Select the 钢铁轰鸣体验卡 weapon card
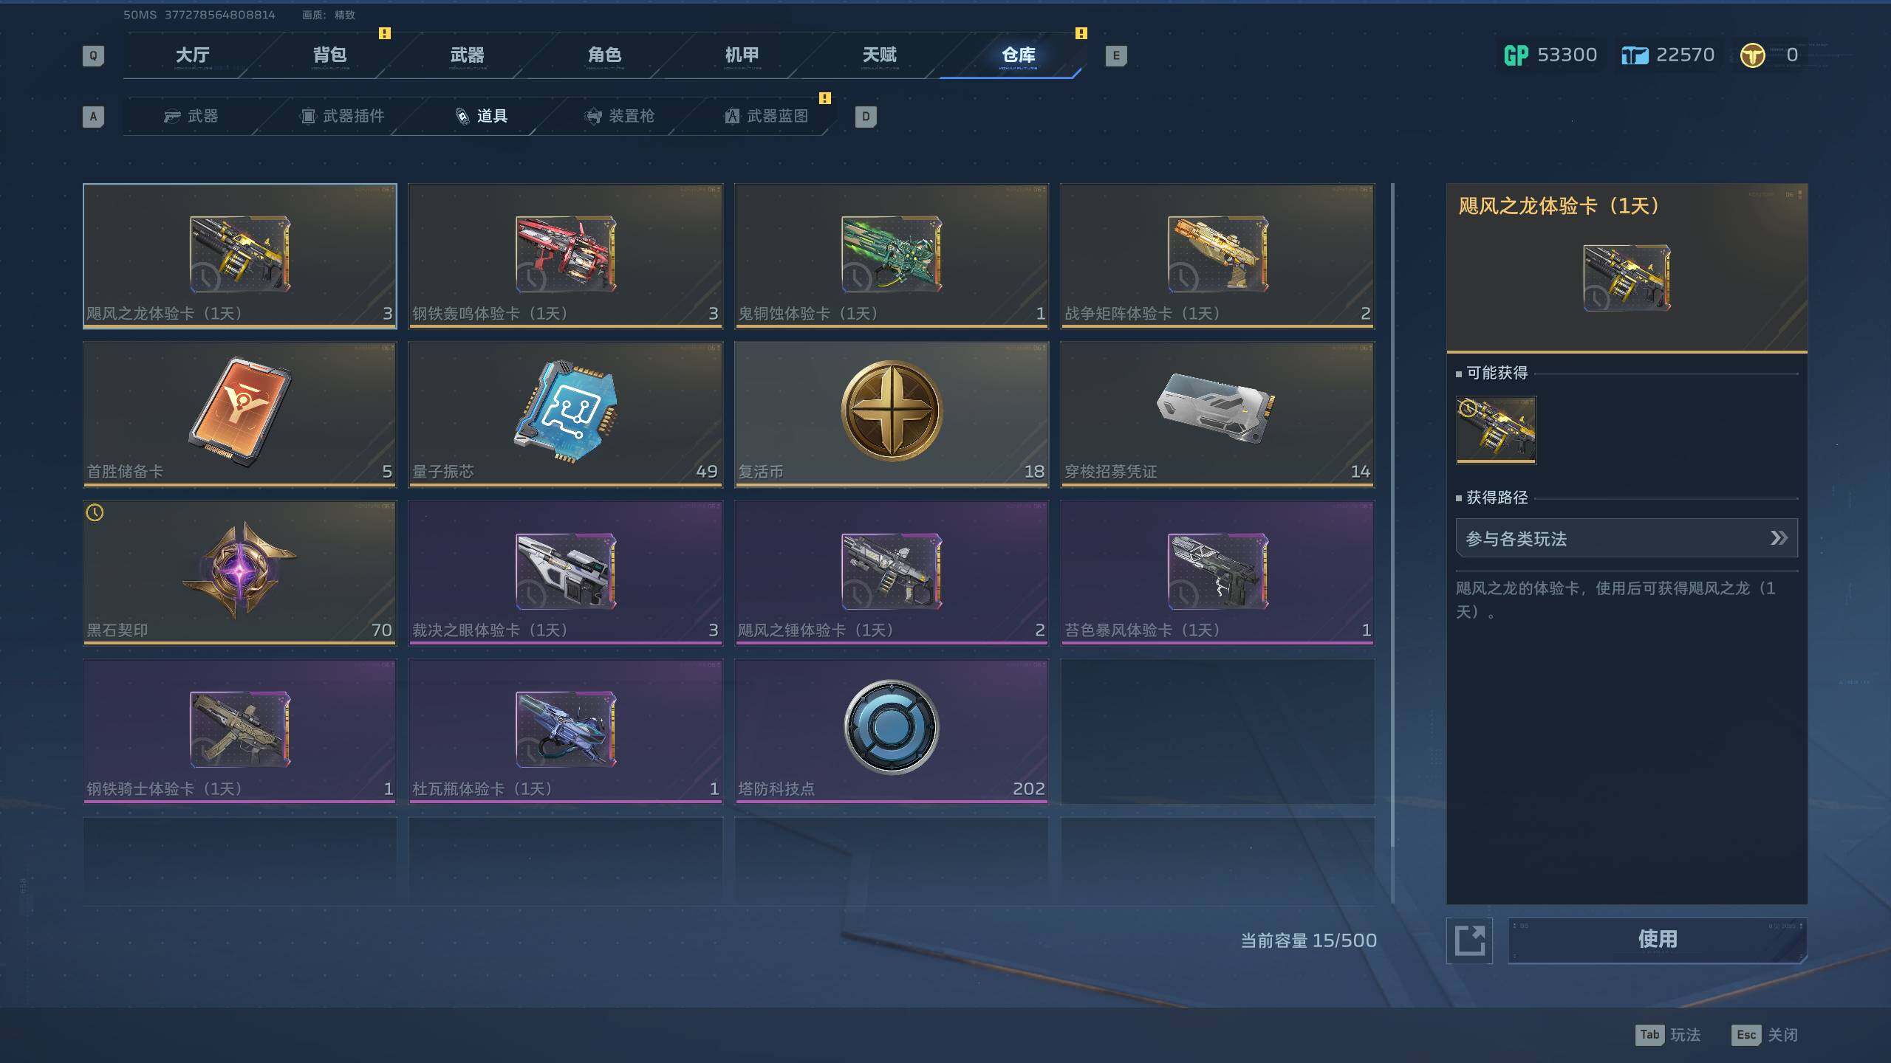Image resolution: width=1891 pixels, height=1063 pixels. [566, 255]
